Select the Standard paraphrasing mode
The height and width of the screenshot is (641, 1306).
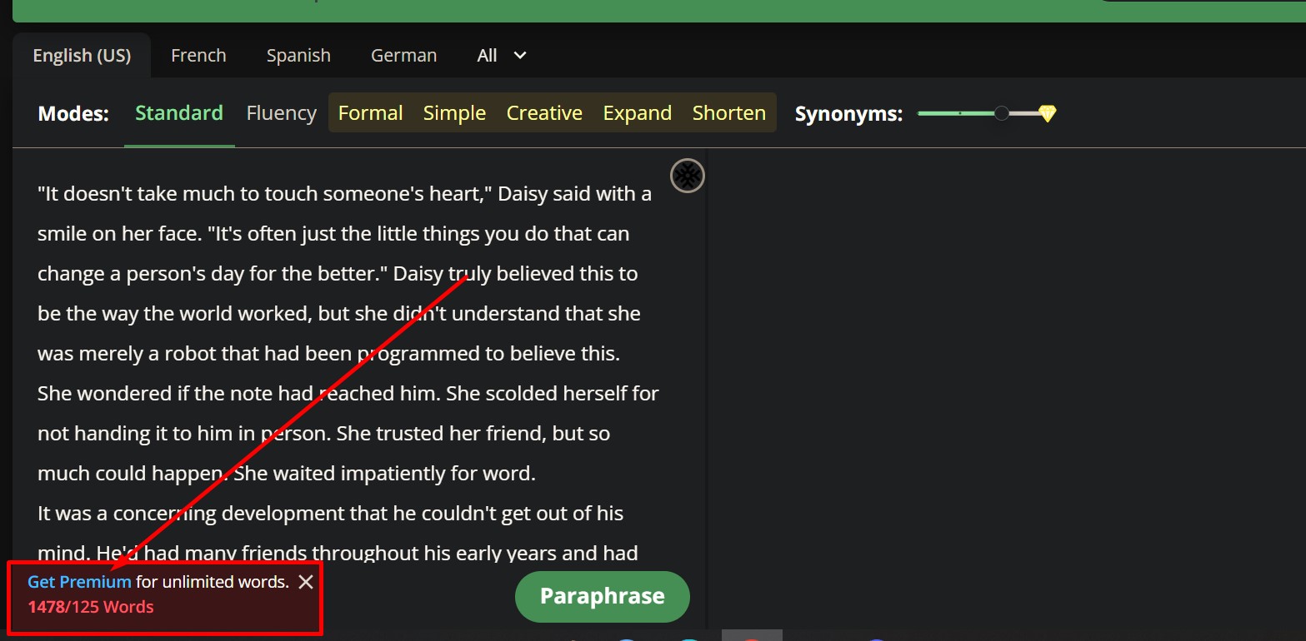pyautogui.click(x=178, y=112)
